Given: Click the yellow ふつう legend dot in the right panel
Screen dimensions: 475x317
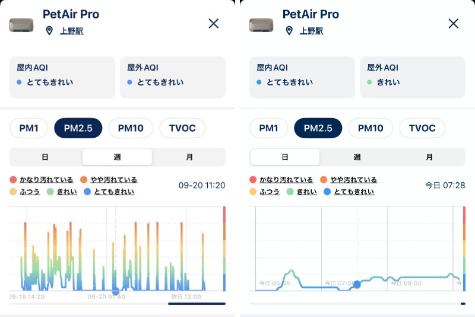Looking at the screenshot, I should click(253, 192).
